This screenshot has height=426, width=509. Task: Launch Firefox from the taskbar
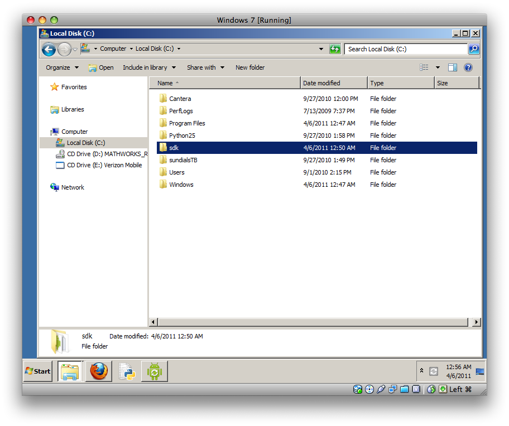pos(99,371)
